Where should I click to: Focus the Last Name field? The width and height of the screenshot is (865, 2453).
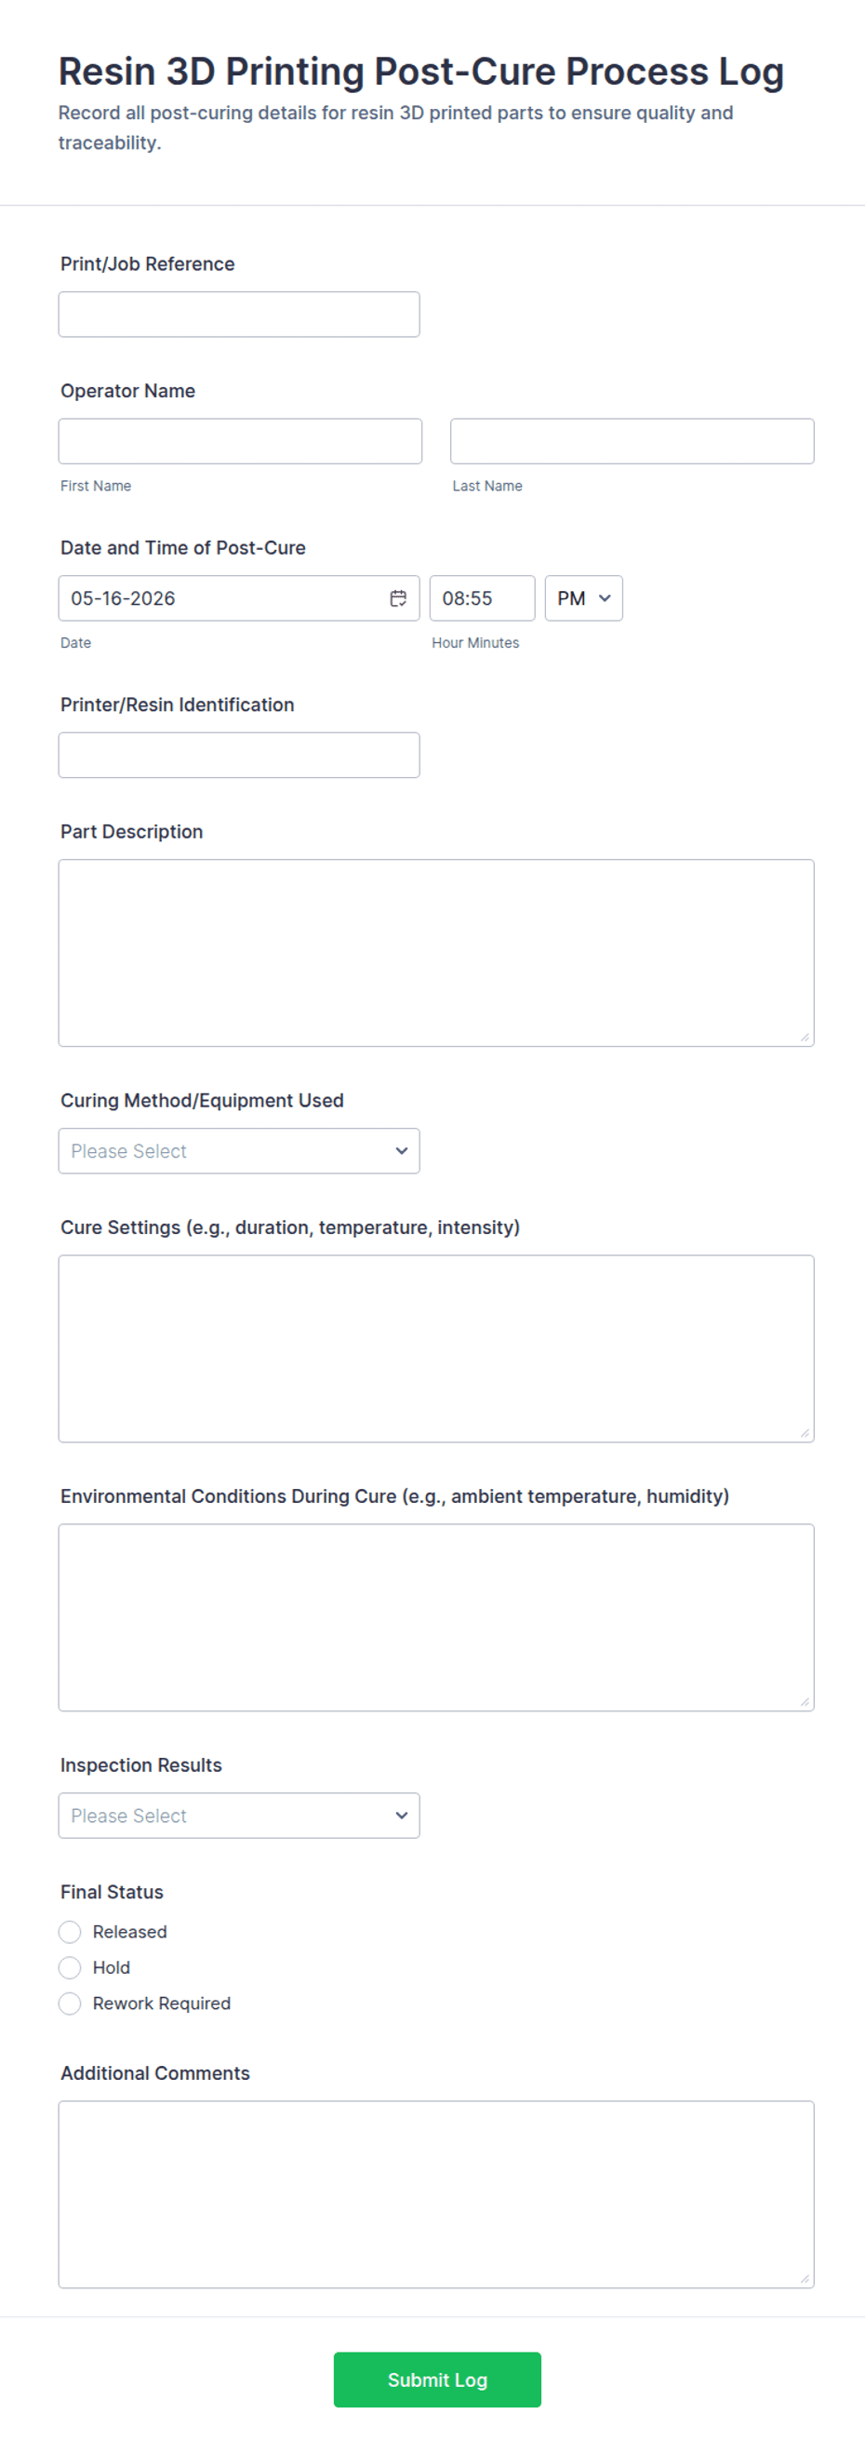coord(632,441)
